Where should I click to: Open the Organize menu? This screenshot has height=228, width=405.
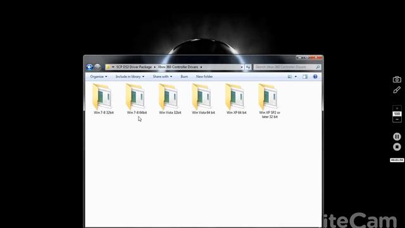point(99,77)
